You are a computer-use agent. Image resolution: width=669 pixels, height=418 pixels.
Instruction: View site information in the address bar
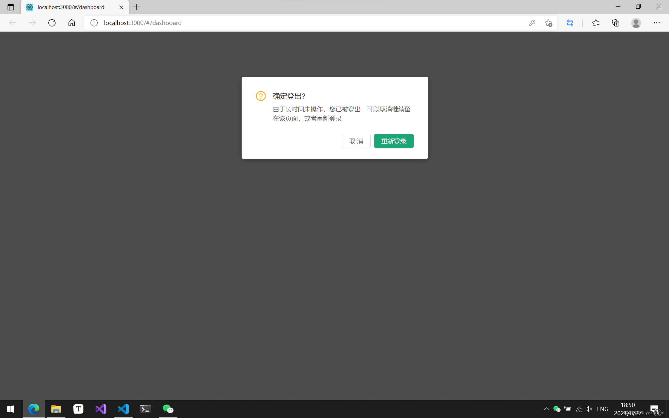[x=94, y=23]
